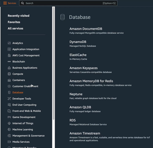The height and width of the screenshot is (148, 153).
Task: Select Machine Learning category
Action: [23, 130]
